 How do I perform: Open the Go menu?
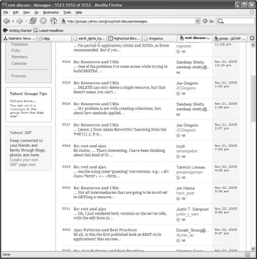(x=36, y=13)
